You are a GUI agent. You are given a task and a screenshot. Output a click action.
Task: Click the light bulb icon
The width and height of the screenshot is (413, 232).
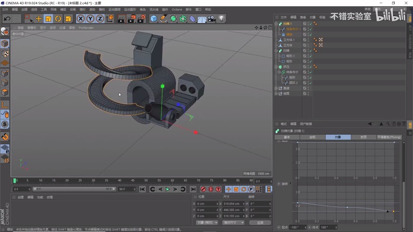[222, 19]
